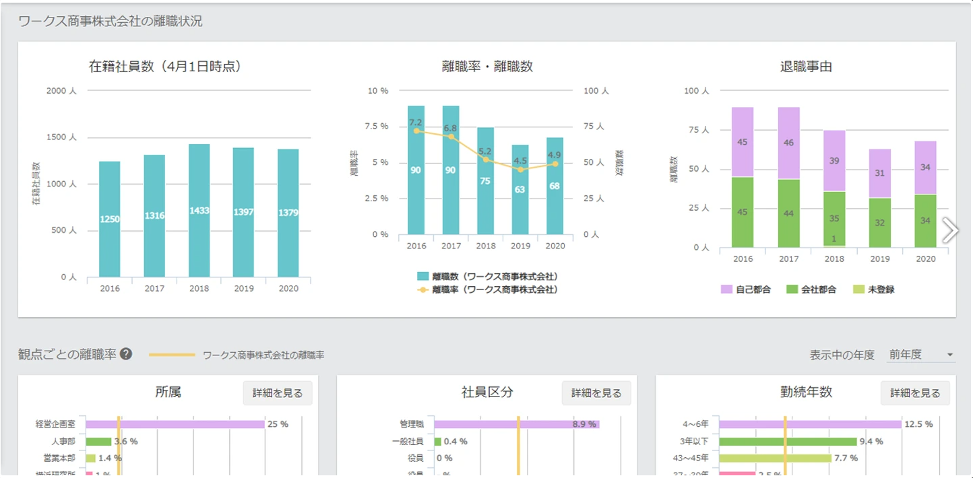Click the right chevron to show next chart
Viewport: 973px width, 478px height.
pos(949,230)
